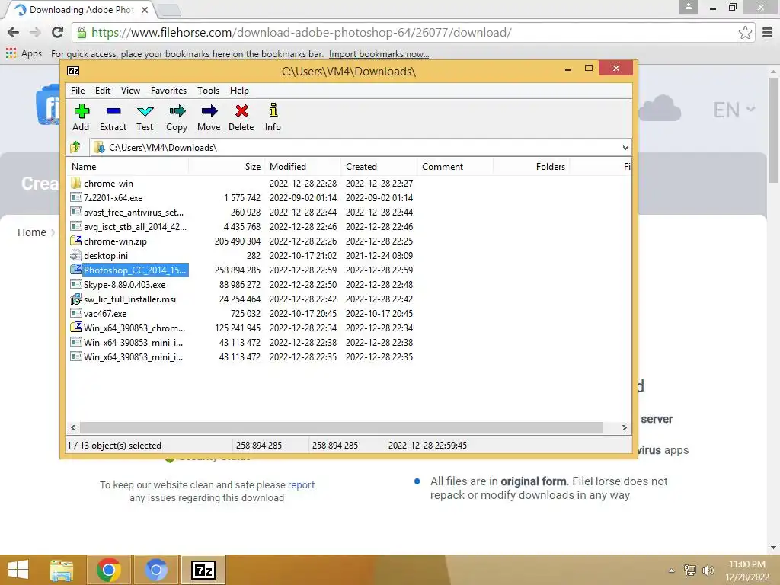
Task: Click the Google Chrome taskbar icon
Action: tap(109, 570)
